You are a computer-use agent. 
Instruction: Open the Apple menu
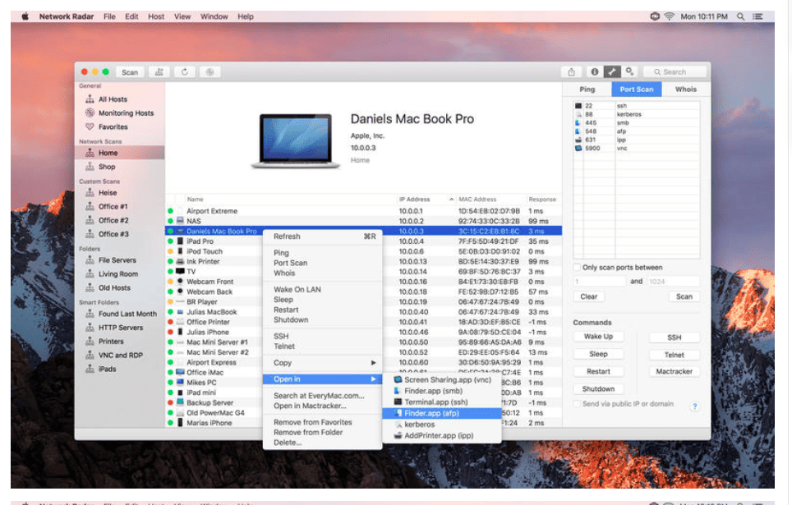tap(25, 16)
